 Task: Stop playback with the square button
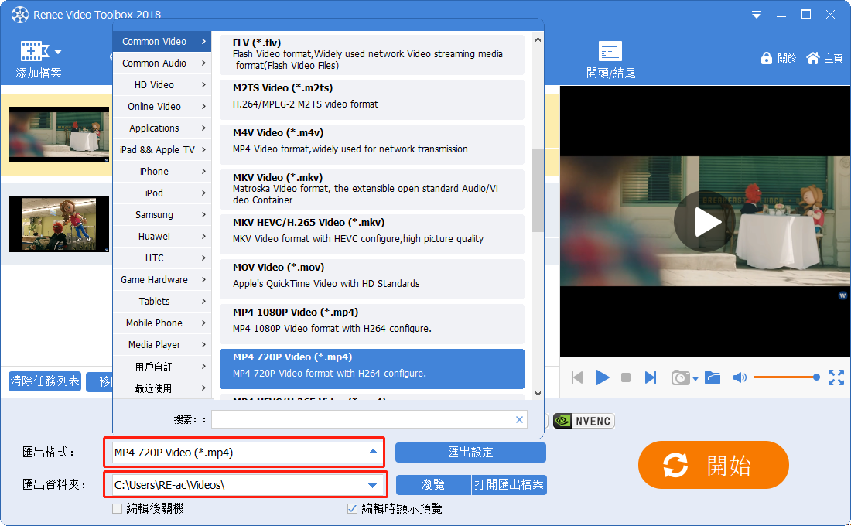tap(626, 377)
